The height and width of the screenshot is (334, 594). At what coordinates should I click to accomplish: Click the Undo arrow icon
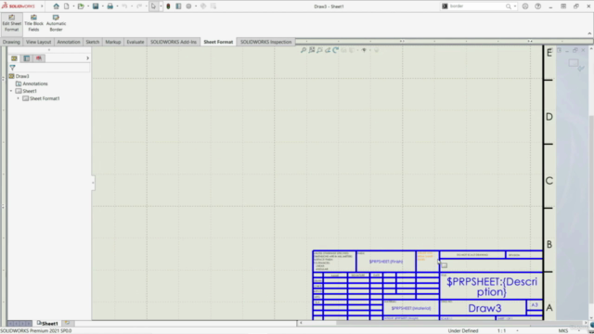coord(124,6)
